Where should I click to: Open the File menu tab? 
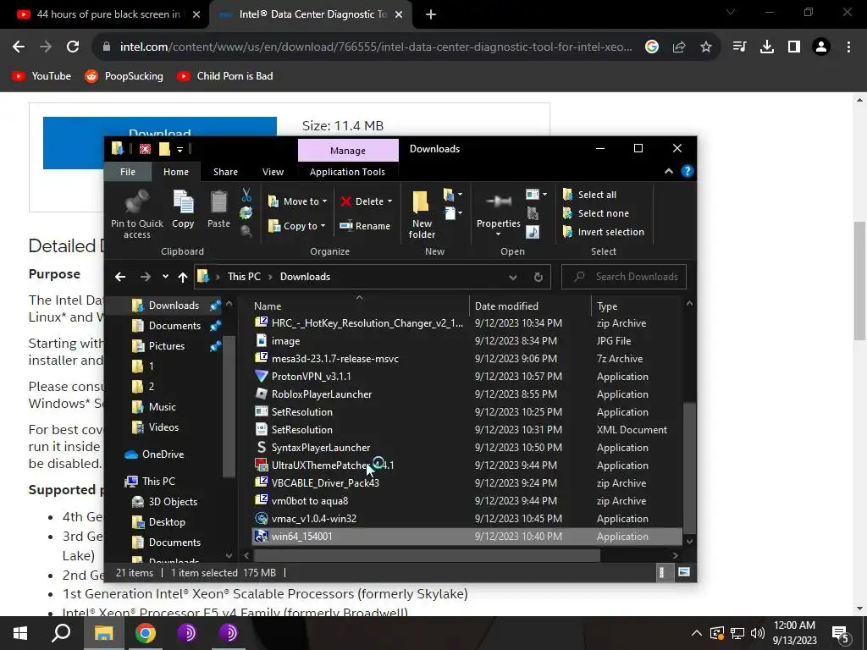(128, 172)
